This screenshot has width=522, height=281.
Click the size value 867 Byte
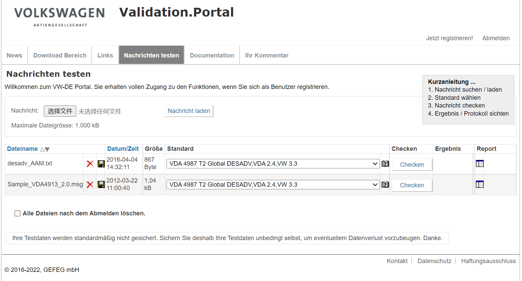[150, 163]
